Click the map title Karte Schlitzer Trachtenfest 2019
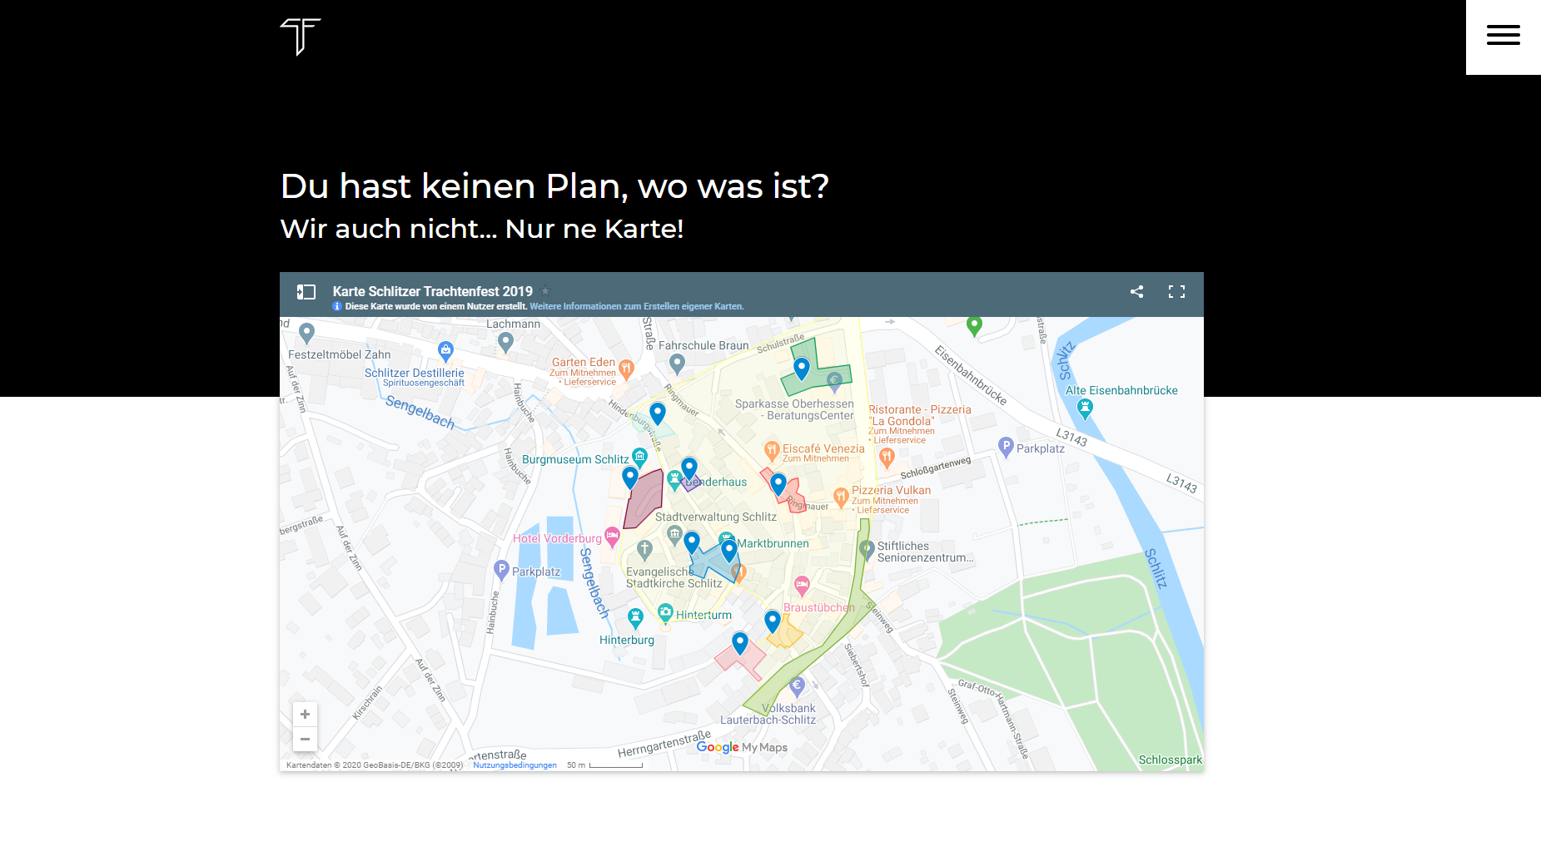Screen dimensions: 1541x866 point(433,291)
